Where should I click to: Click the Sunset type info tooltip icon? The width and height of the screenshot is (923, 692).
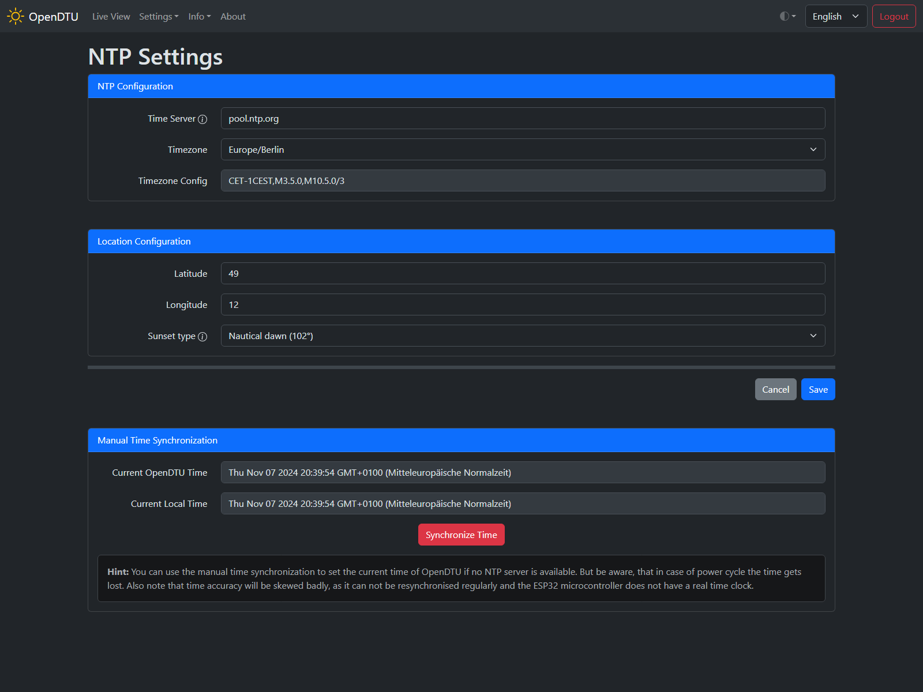coord(202,336)
